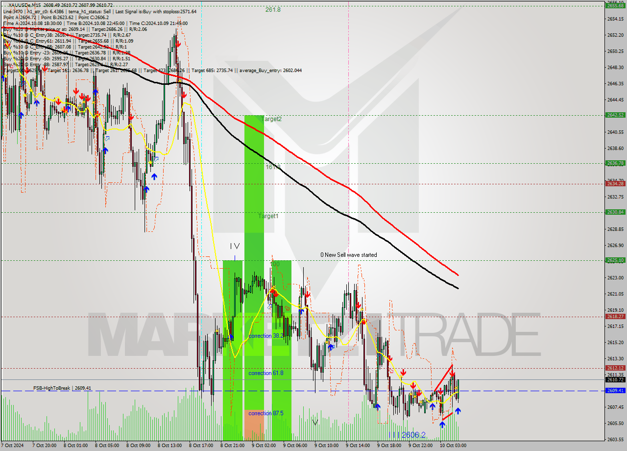Viewport: 627px width, 451px height.
Task: Click the 'correction 87.5' label
Action: pyautogui.click(x=266, y=413)
